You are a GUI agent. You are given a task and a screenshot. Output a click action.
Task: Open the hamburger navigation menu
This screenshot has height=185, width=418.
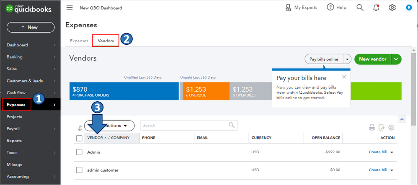(70, 8)
